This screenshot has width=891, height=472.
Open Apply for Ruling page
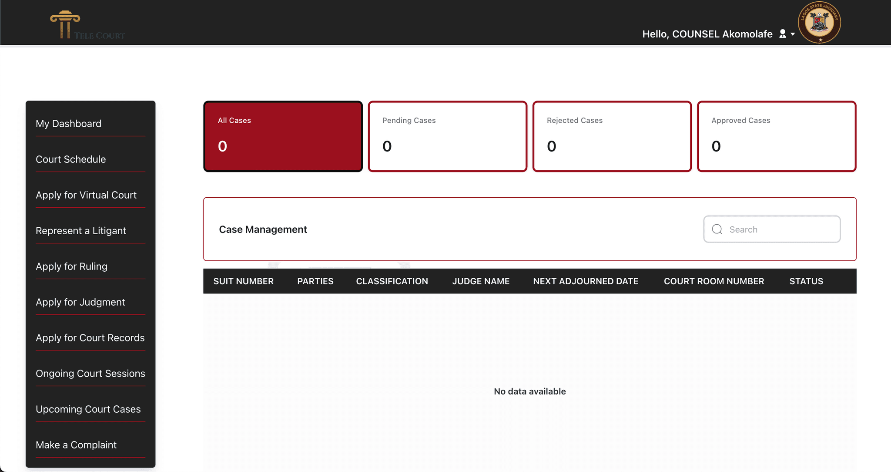point(71,266)
